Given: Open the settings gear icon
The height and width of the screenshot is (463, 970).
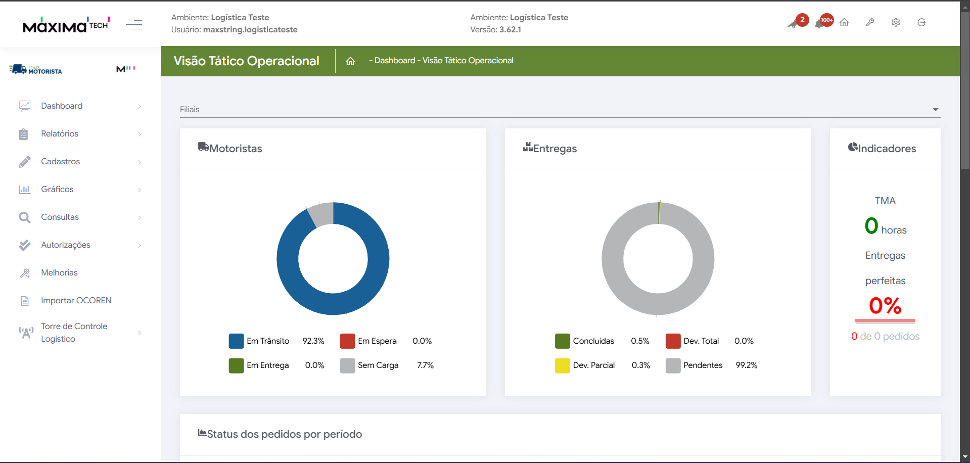Looking at the screenshot, I should click(x=896, y=23).
